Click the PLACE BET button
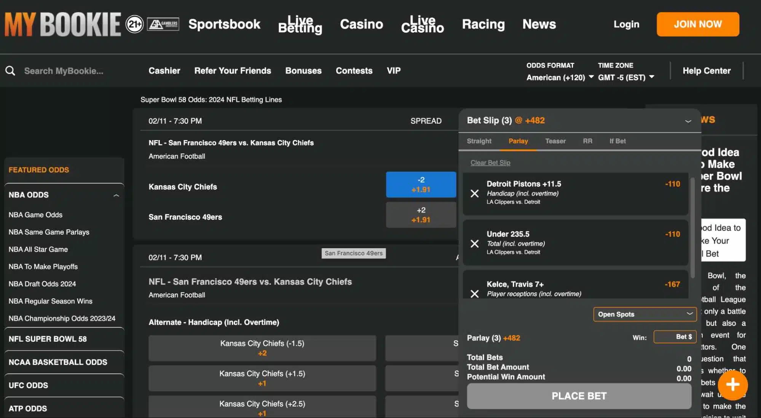The image size is (761, 418). click(x=579, y=396)
